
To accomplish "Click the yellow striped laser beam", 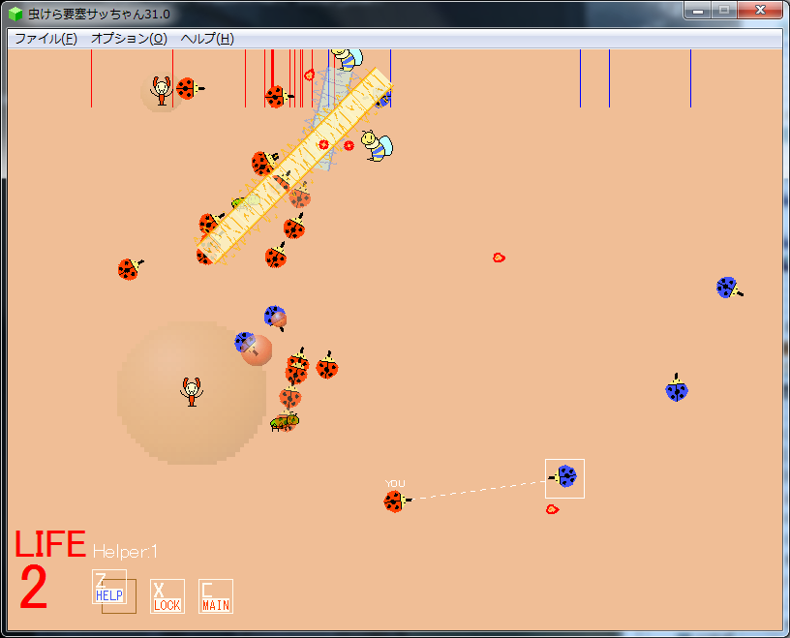I will (x=294, y=166).
